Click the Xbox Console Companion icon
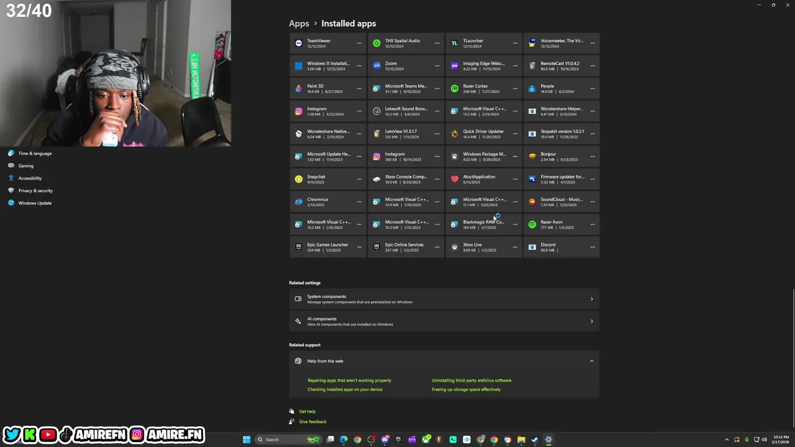 [376, 179]
